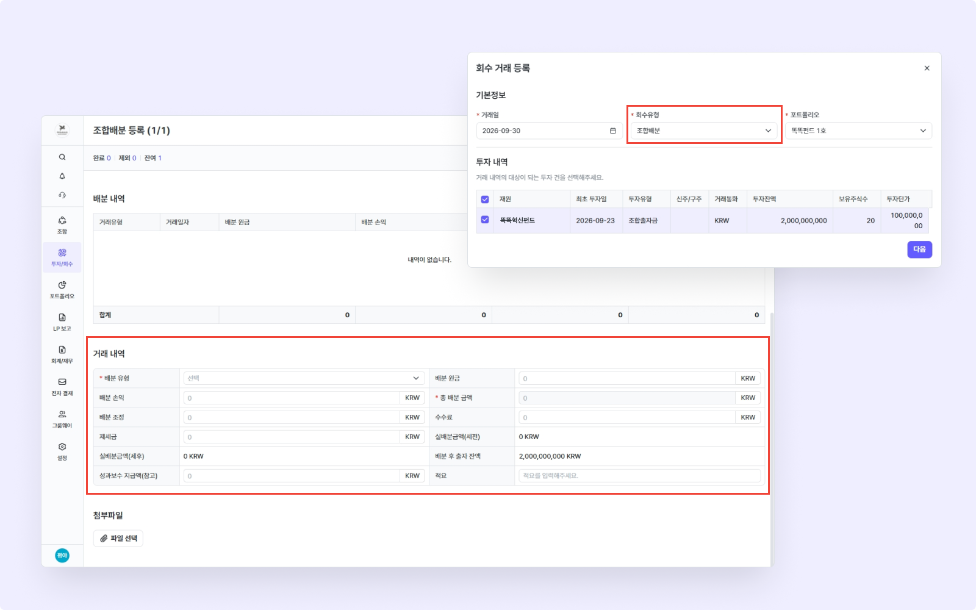Image resolution: width=976 pixels, height=610 pixels.
Task: Click the headset support icon
Action: tap(62, 195)
